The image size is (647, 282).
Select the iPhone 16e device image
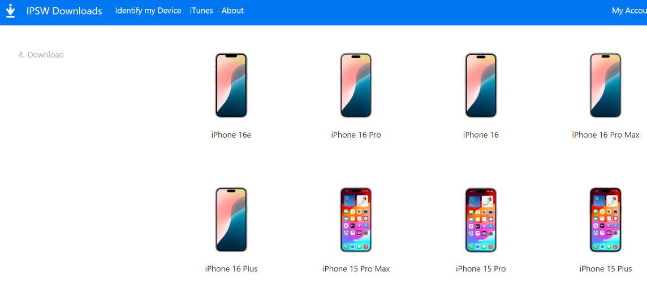[231, 85]
